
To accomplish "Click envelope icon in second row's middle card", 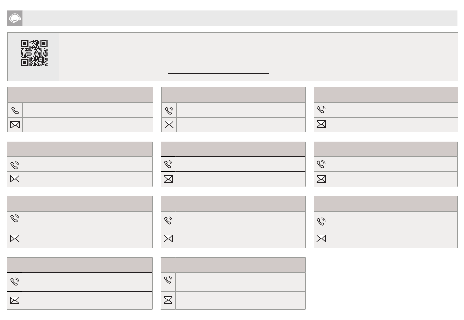I will tap(169, 179).
